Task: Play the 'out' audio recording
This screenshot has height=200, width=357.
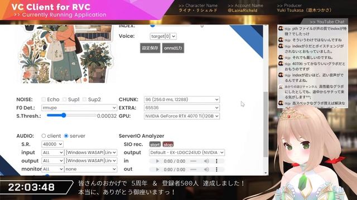Action: click(157, 169)
